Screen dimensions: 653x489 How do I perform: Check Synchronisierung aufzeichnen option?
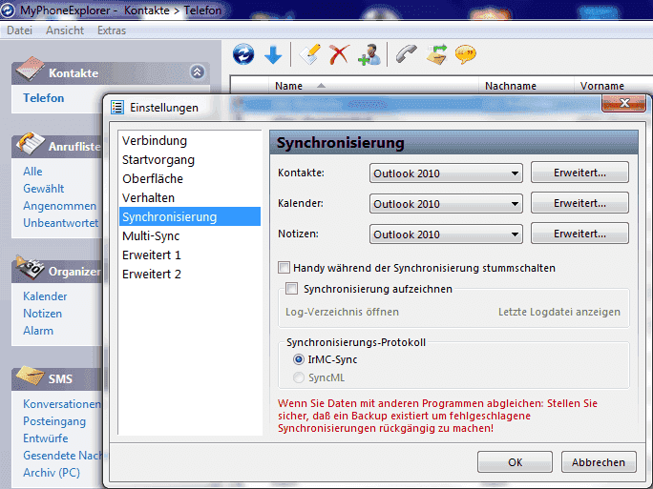click(x=291, y=288)
